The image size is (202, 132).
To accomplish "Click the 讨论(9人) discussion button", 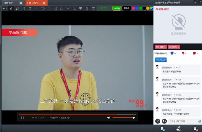I will (x=161, y=60).
